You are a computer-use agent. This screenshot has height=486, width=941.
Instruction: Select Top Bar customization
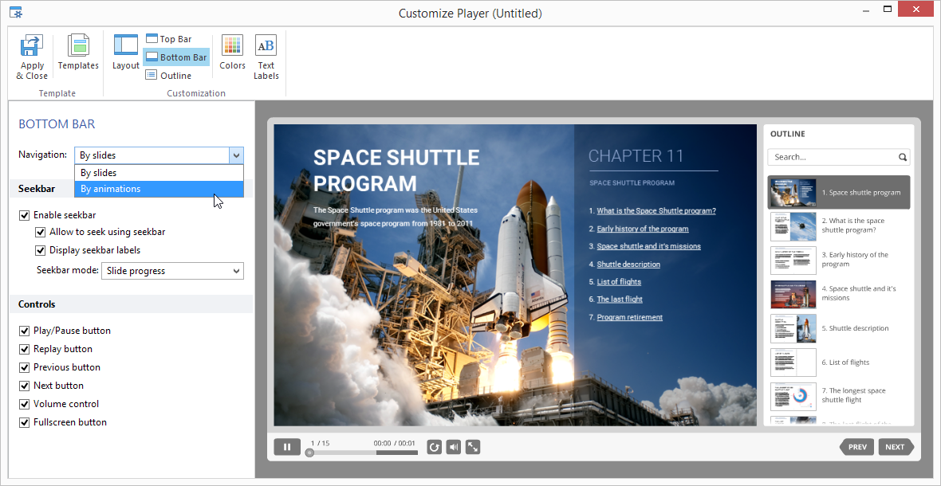(x=169, y=39)
